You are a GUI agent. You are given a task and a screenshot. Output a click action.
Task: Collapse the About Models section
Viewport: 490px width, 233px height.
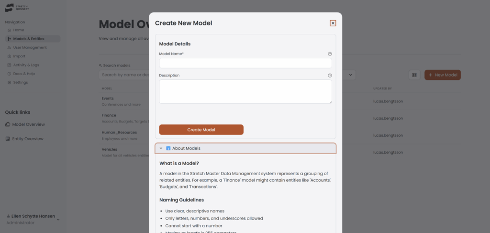[161, 148]
